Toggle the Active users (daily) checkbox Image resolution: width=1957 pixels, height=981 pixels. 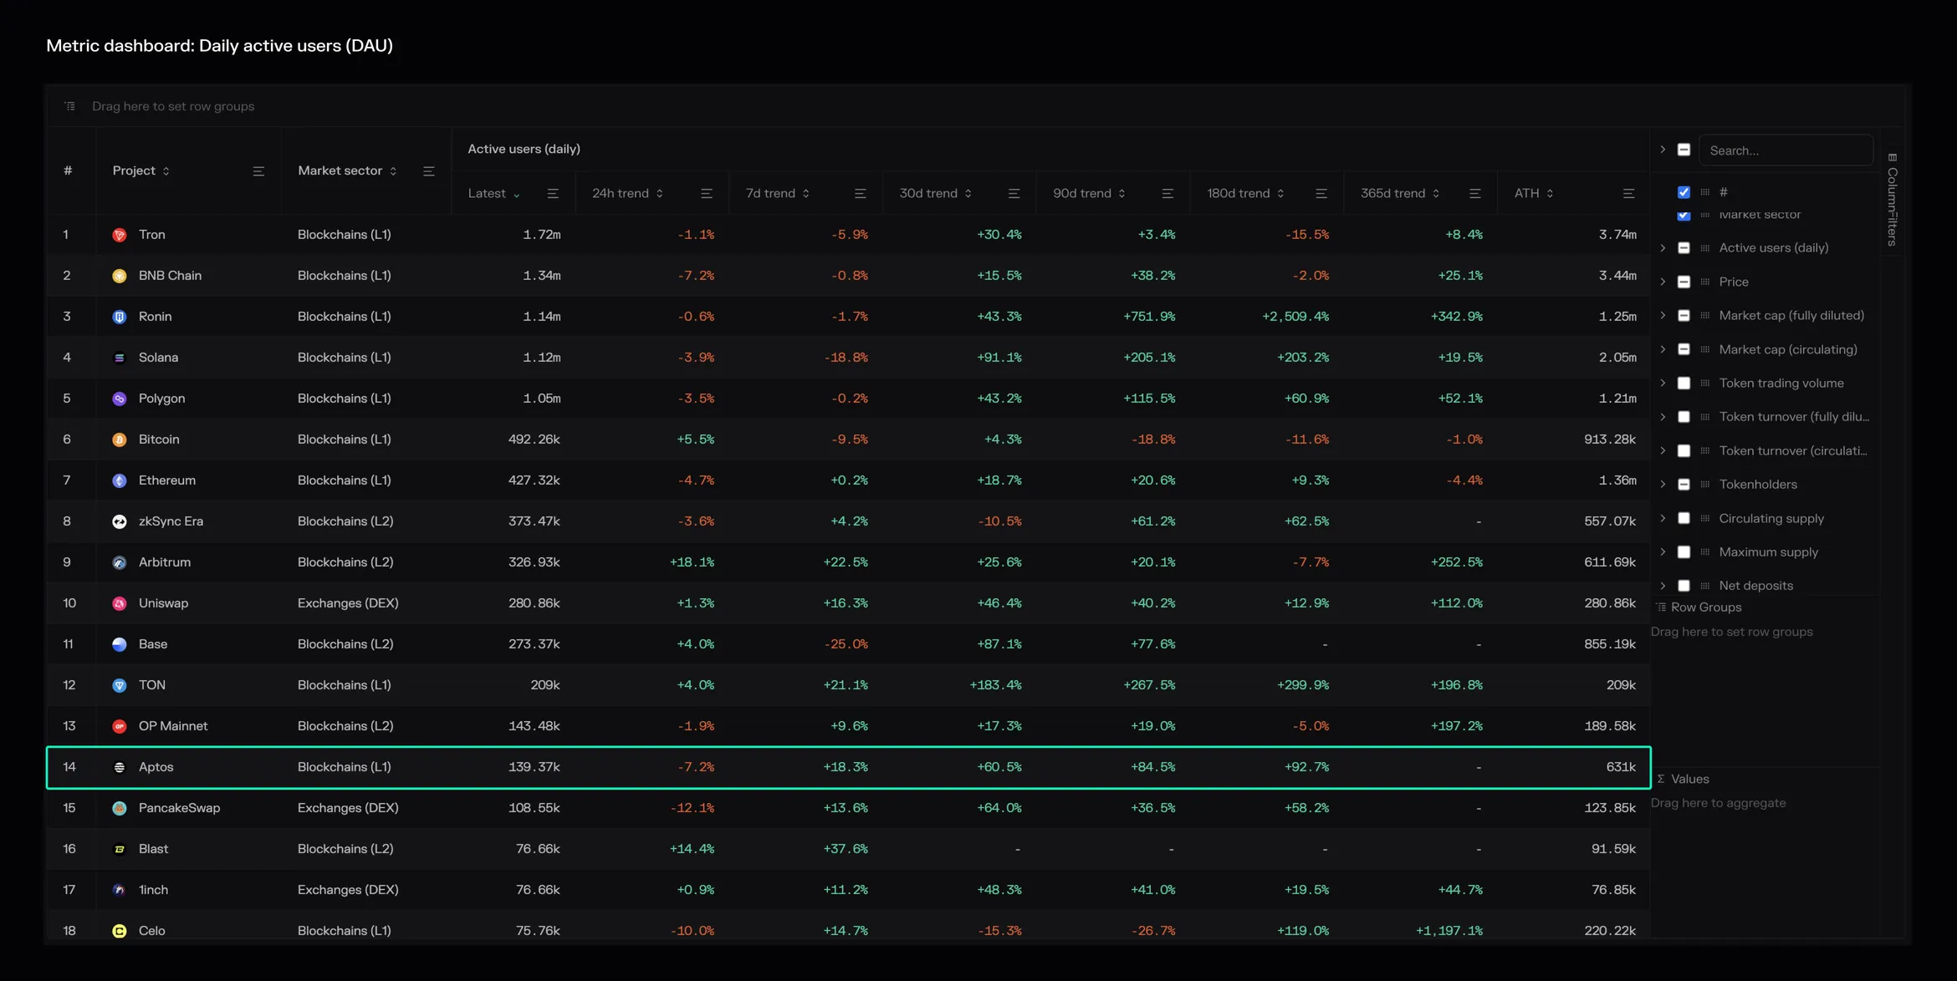pyautogui.click(x=1684, y=248)
